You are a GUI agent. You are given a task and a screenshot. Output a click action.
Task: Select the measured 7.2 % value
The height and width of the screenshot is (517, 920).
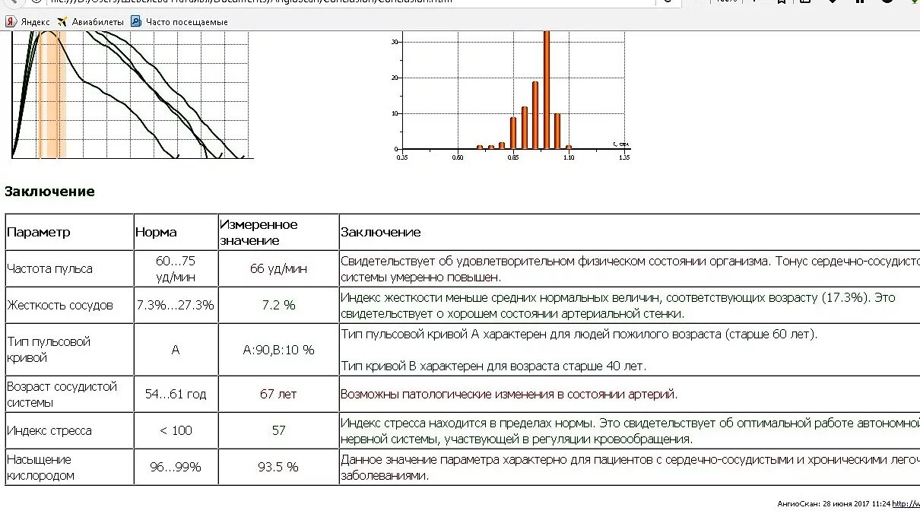click(278, 305)
